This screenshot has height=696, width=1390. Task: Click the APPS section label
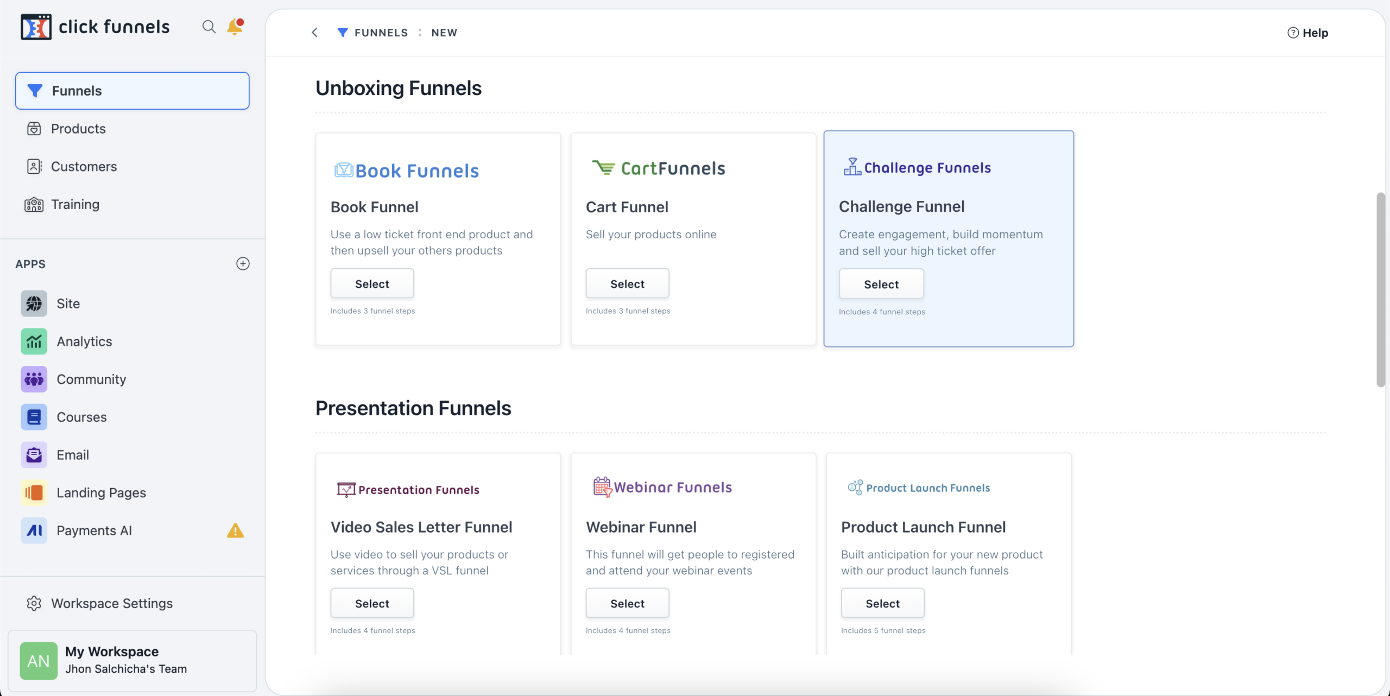point(30,264)
